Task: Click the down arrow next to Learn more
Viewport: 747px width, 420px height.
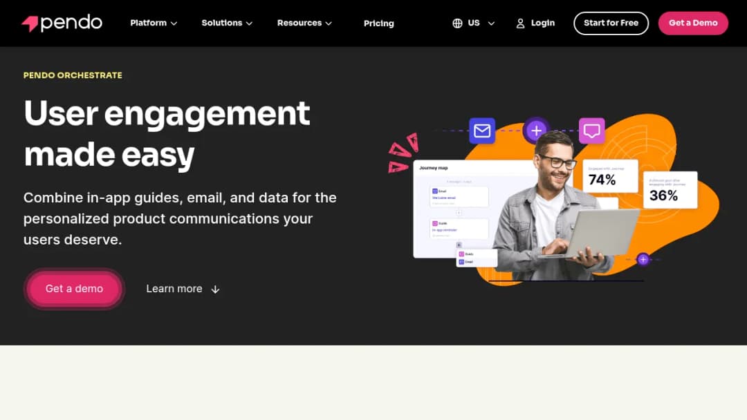Action: [x=215, y=289]
